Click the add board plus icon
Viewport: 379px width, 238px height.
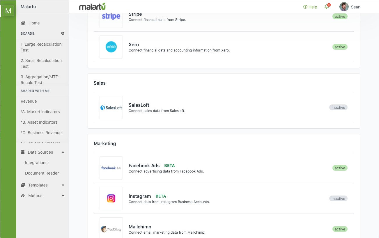pyautogui.click(x=63, y=33)
